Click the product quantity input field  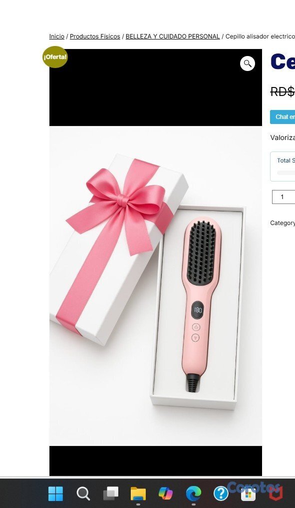pyautogui.click(x=284, y=197)
